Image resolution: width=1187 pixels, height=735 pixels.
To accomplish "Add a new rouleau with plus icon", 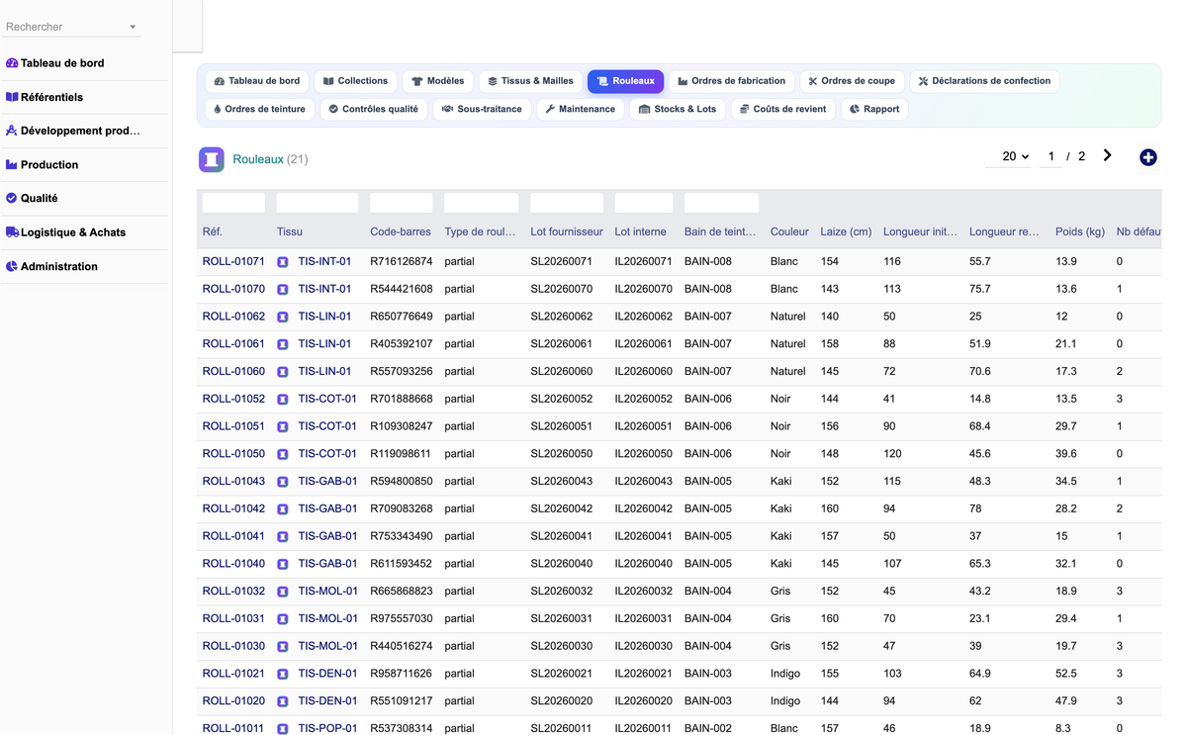I will (1148, 157).
